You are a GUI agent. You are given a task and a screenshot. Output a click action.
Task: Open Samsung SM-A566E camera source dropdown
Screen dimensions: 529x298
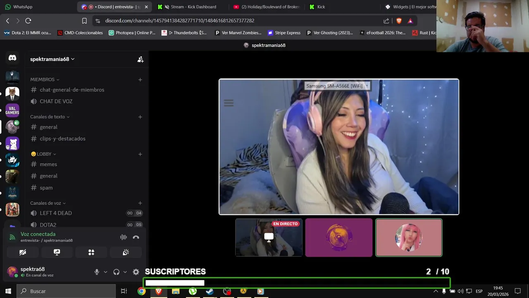tap(337, 86)
